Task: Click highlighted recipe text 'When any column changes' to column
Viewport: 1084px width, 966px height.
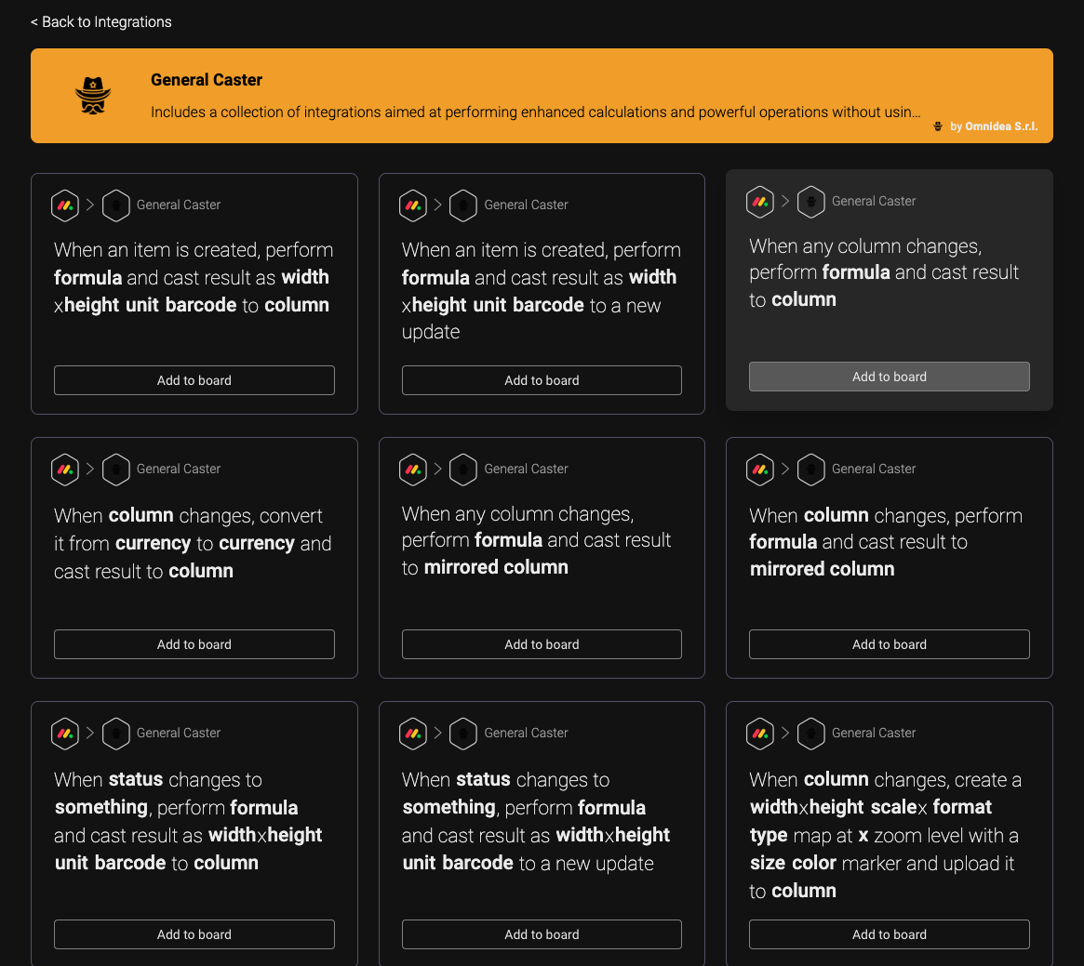Action: [884, 273]
